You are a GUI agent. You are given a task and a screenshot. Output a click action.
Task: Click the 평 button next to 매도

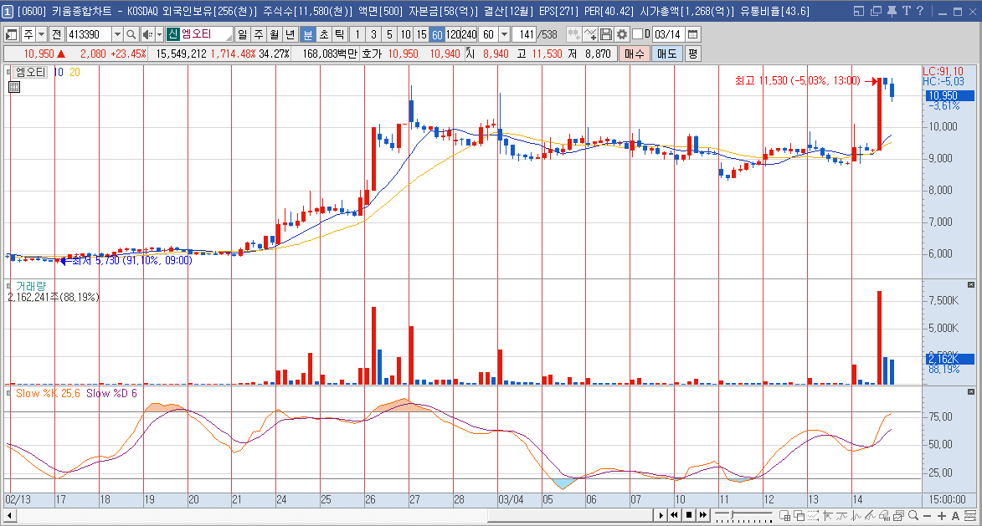[x=692, y=54]
